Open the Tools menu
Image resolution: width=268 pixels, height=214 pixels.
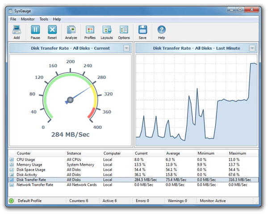44,19
